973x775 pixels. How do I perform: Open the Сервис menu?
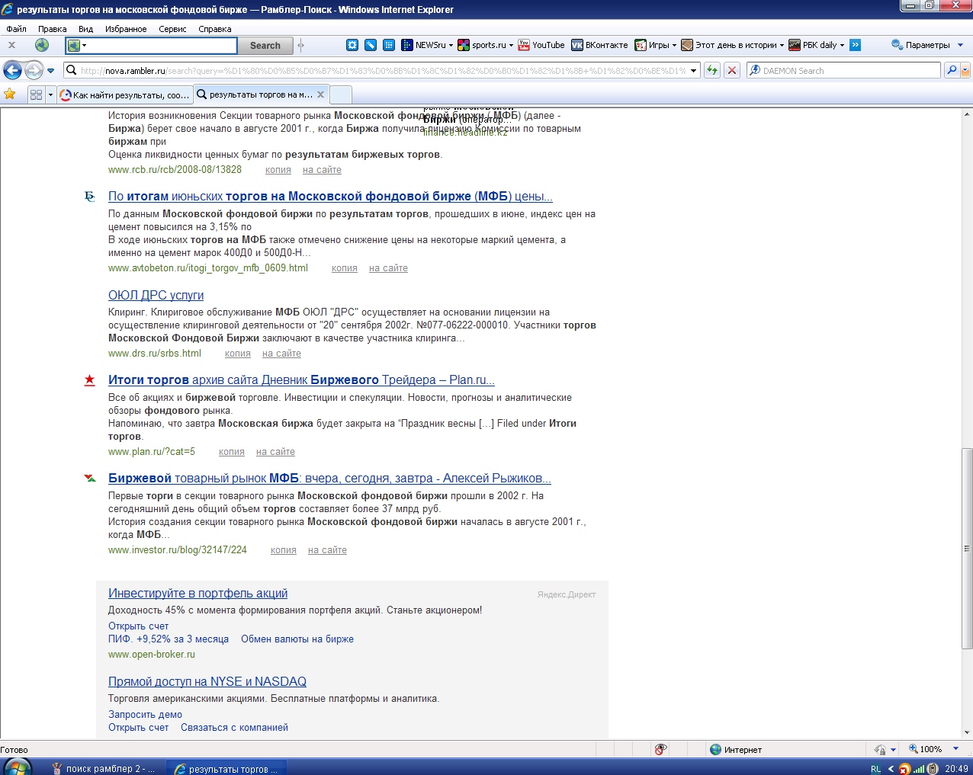coord(172,29)
